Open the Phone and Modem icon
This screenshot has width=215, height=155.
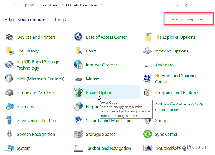[9, 92]
